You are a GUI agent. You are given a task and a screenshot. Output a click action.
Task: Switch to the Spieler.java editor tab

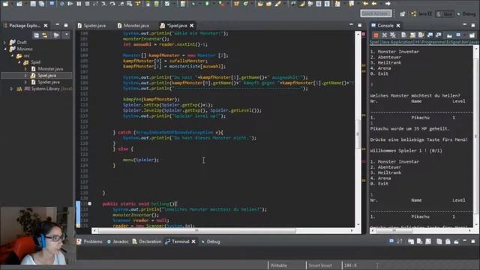(x=91, y=25)
